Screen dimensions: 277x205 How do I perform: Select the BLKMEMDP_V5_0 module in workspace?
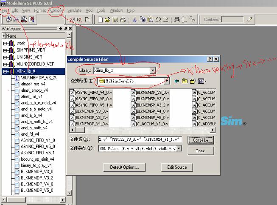pyautogui.click(x=37, y=190)
